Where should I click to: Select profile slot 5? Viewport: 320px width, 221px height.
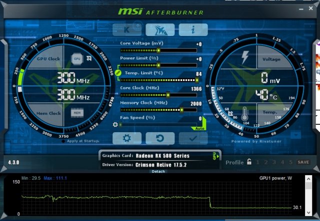pyautogui.click(x=290, y=162)
